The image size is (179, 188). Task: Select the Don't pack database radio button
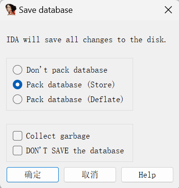(18, 70)
